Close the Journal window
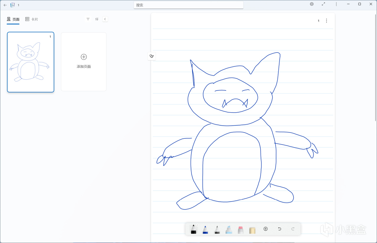 371,4
